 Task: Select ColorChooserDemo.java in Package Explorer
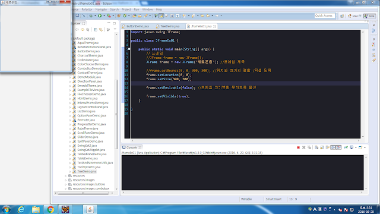[x=93, y=64]
